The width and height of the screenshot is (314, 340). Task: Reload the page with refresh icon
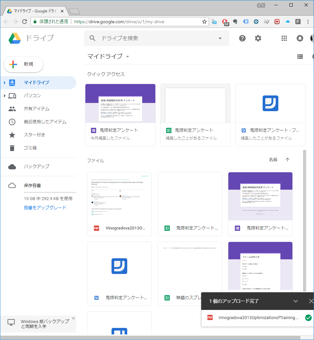coord(25,22)
